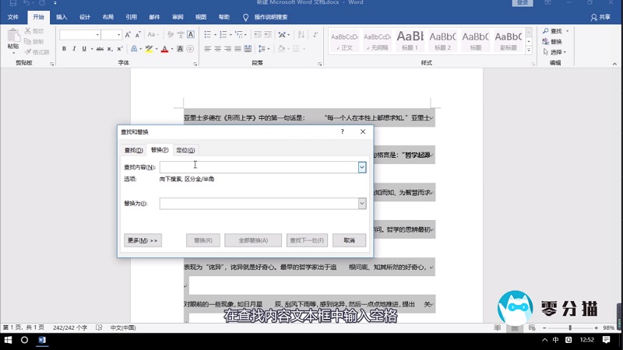
Task: Click the Bold formatting icon
Action: 64,49
